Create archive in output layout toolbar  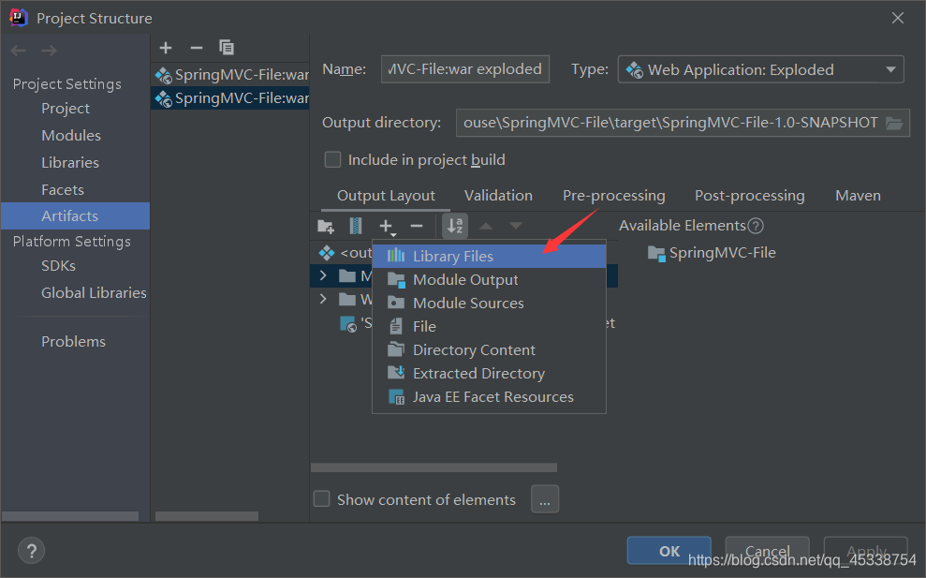click(x=356, y=226)
